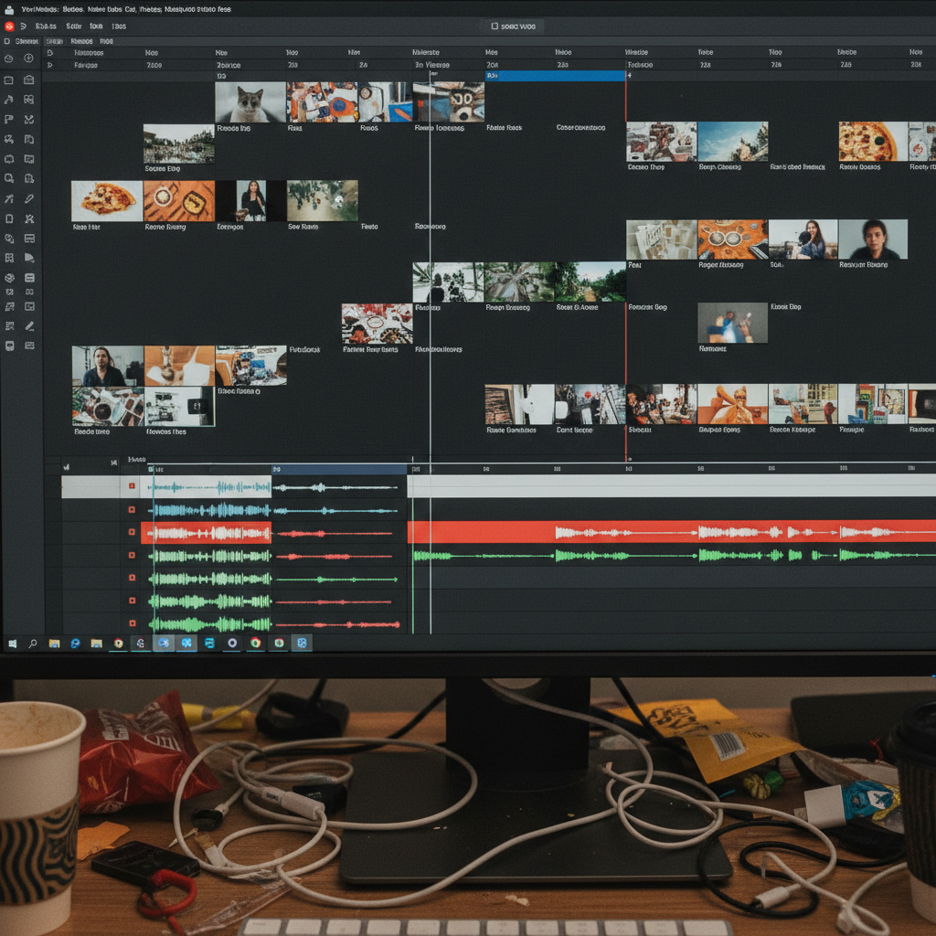Screen dimensions: 936x936
Task: Toggle the red button on the sixth audio track
Action: point(132,601)
